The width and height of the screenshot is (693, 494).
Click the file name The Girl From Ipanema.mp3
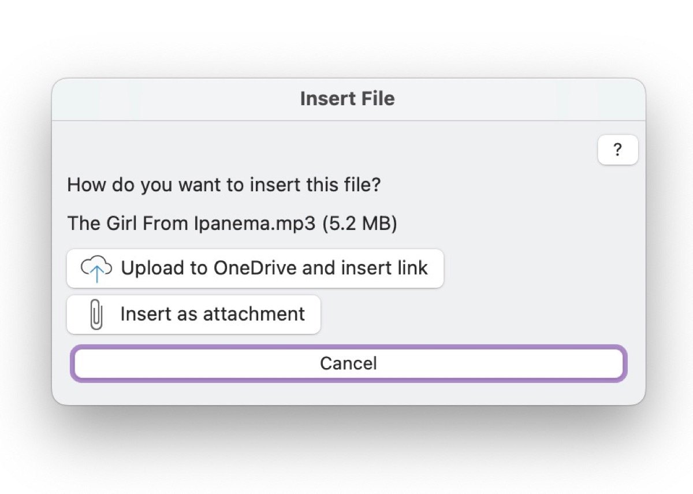tap(191, 224)
